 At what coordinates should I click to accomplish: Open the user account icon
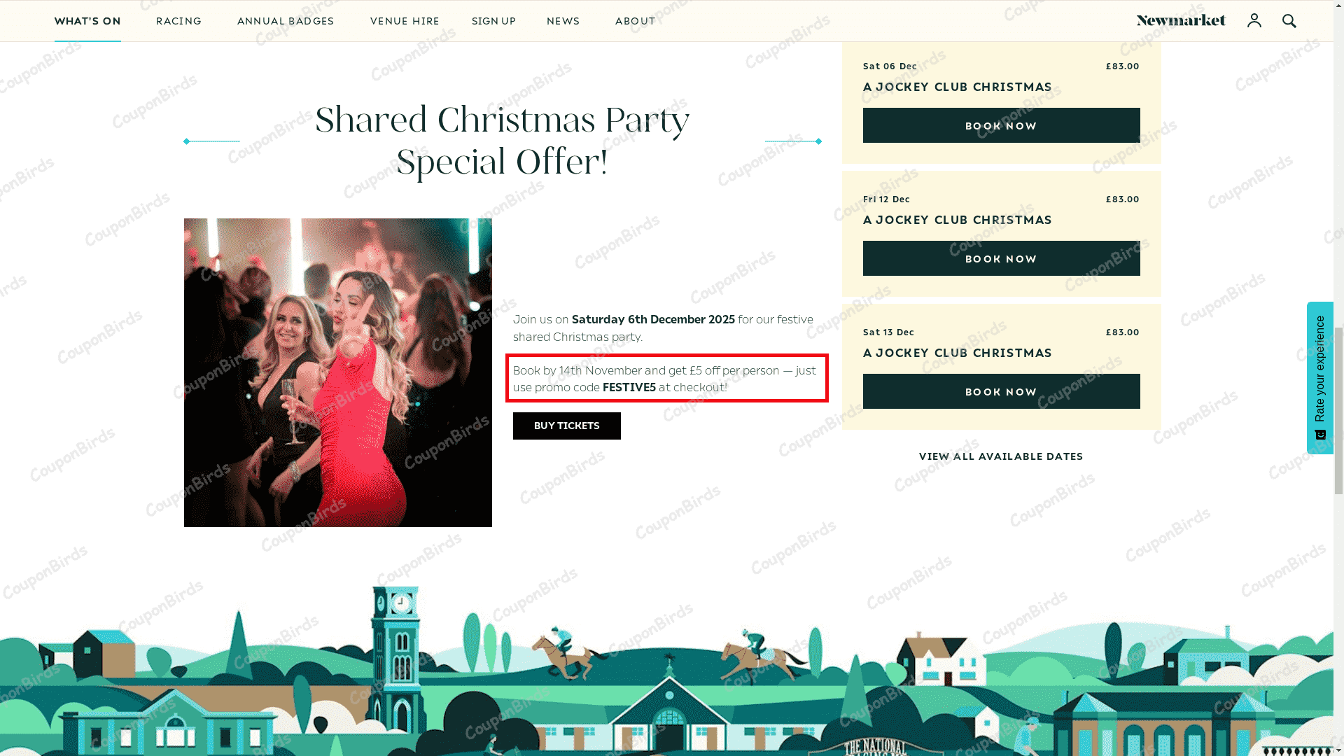(1254, 20)
